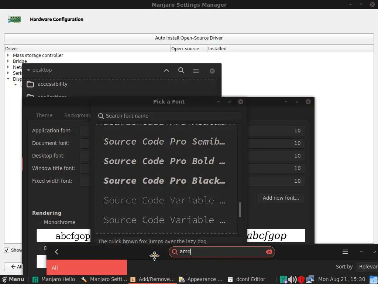Viewport: 378px width, 284px height.
Task: Click the All back button in Settings Manager
Action: coord(14,267)
